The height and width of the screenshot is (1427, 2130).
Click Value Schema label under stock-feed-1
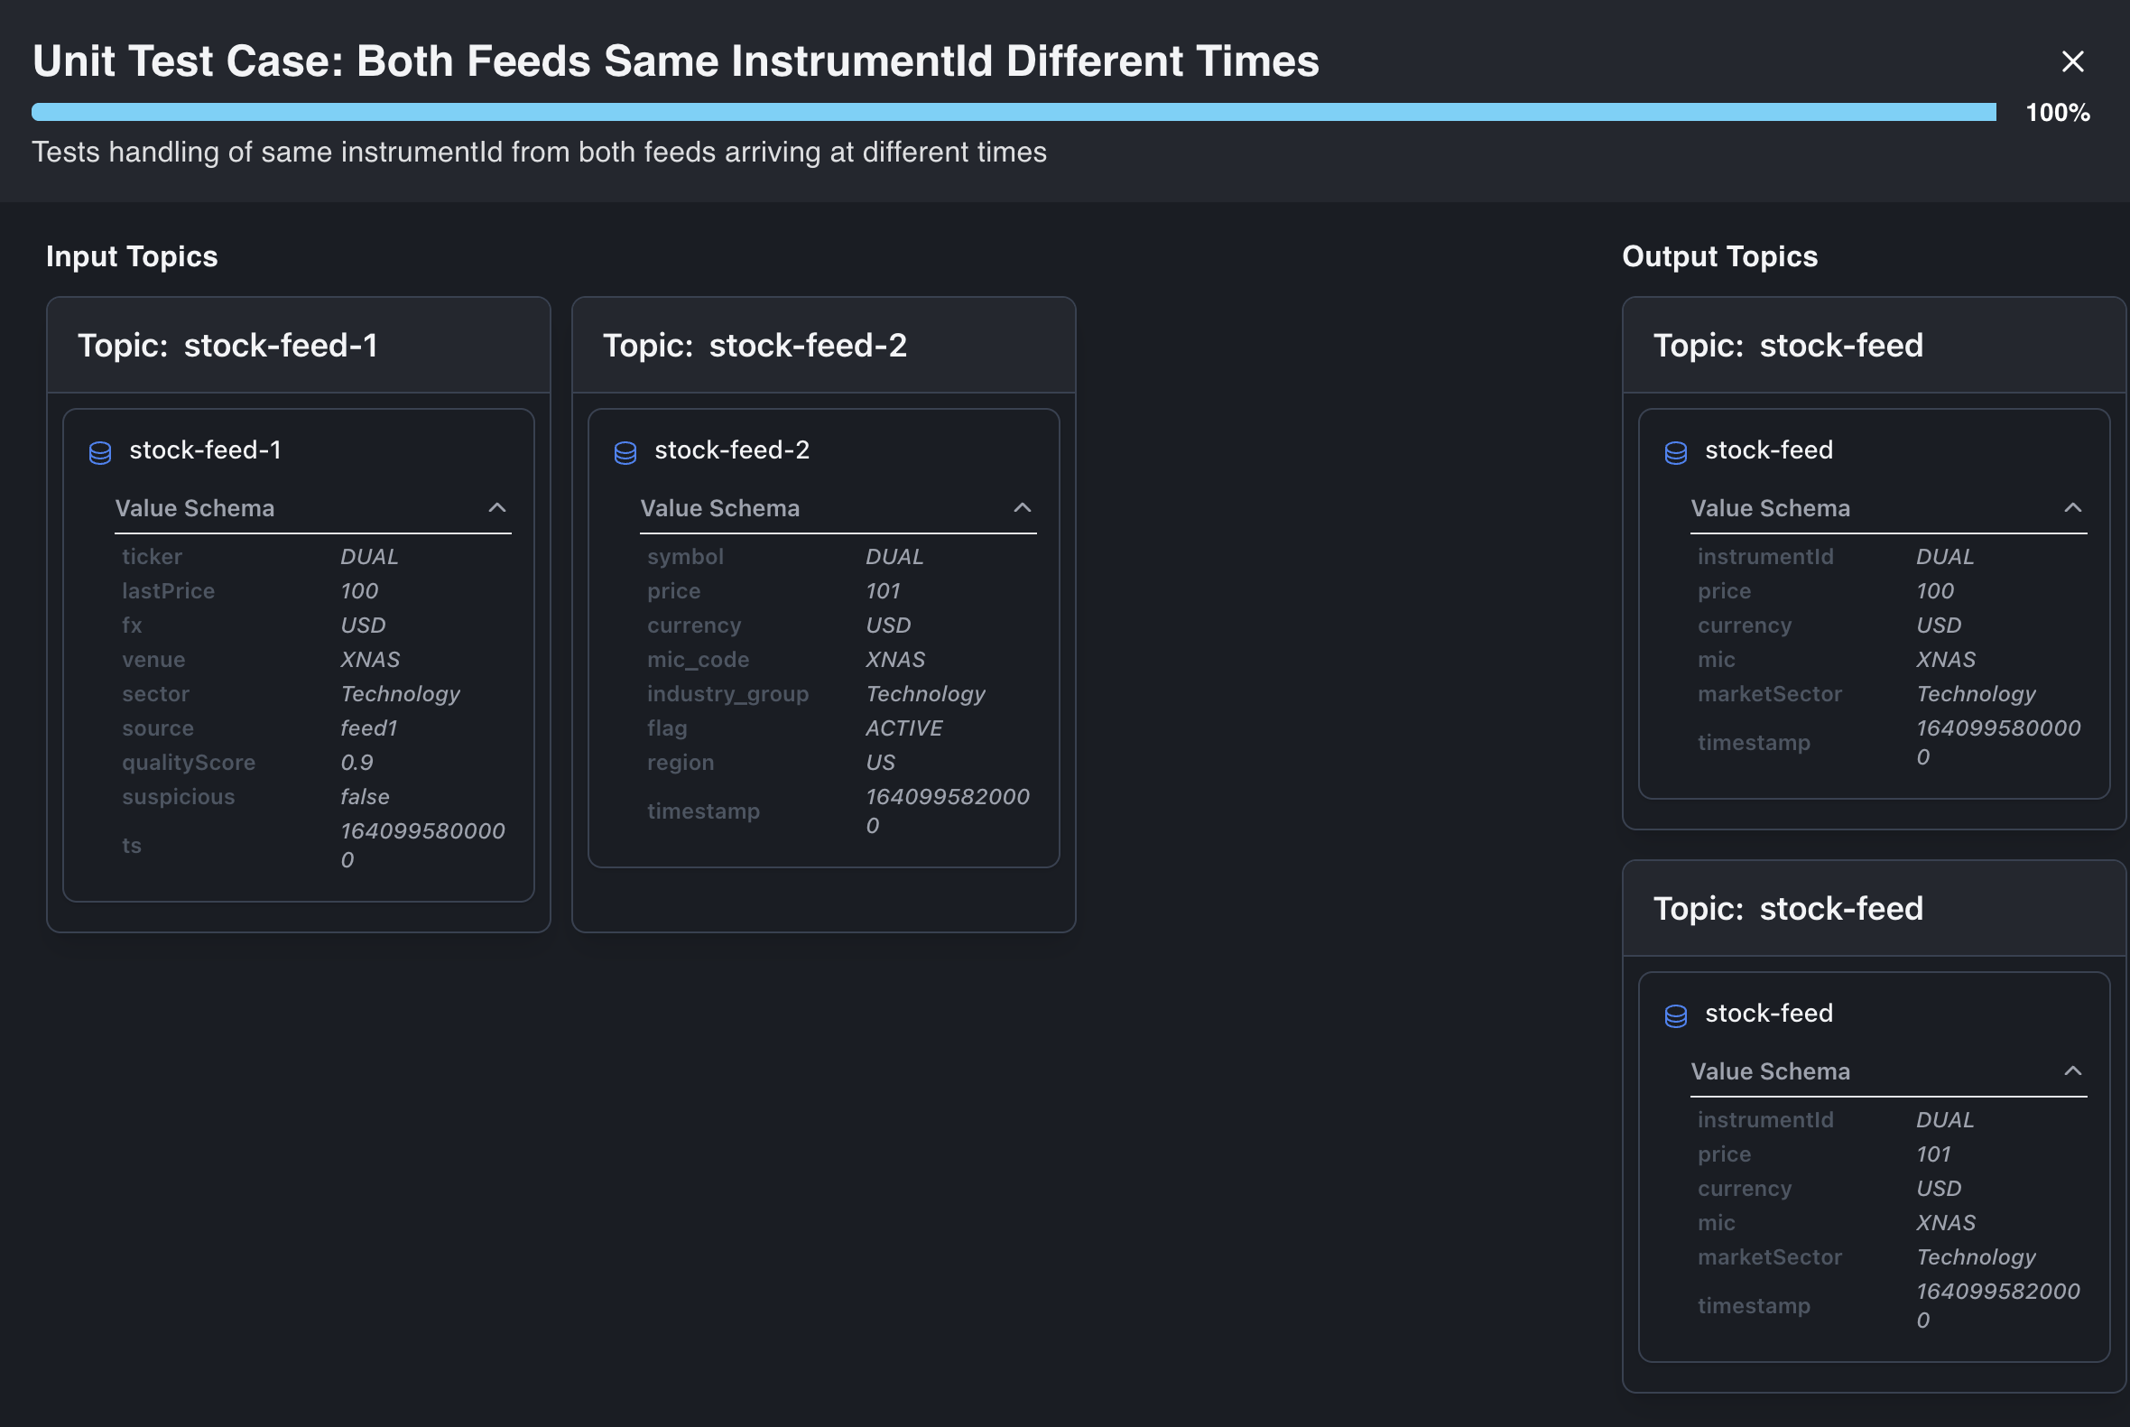pyautogui.click(x=195, y=509)
